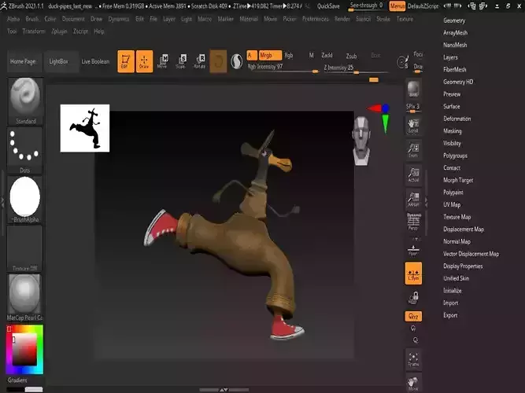525x393 pixels.
Task: Click the Menus button
Action: click(397, 6)
